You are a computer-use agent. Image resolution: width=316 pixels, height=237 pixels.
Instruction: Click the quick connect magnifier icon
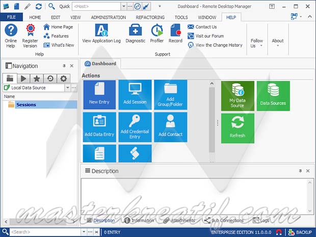point(52,7)
